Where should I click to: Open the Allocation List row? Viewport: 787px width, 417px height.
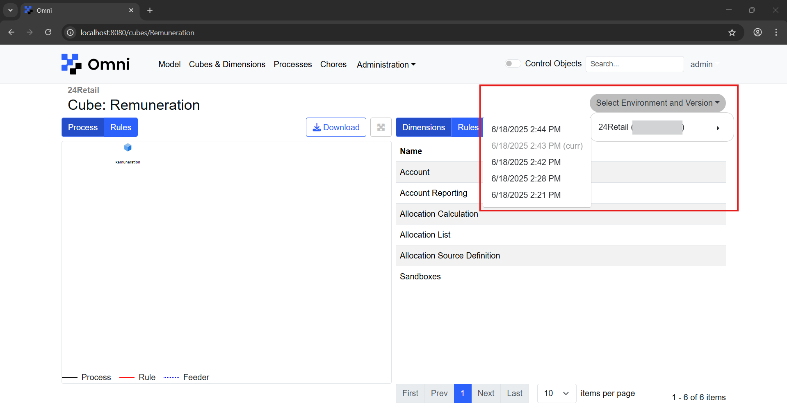561,235
